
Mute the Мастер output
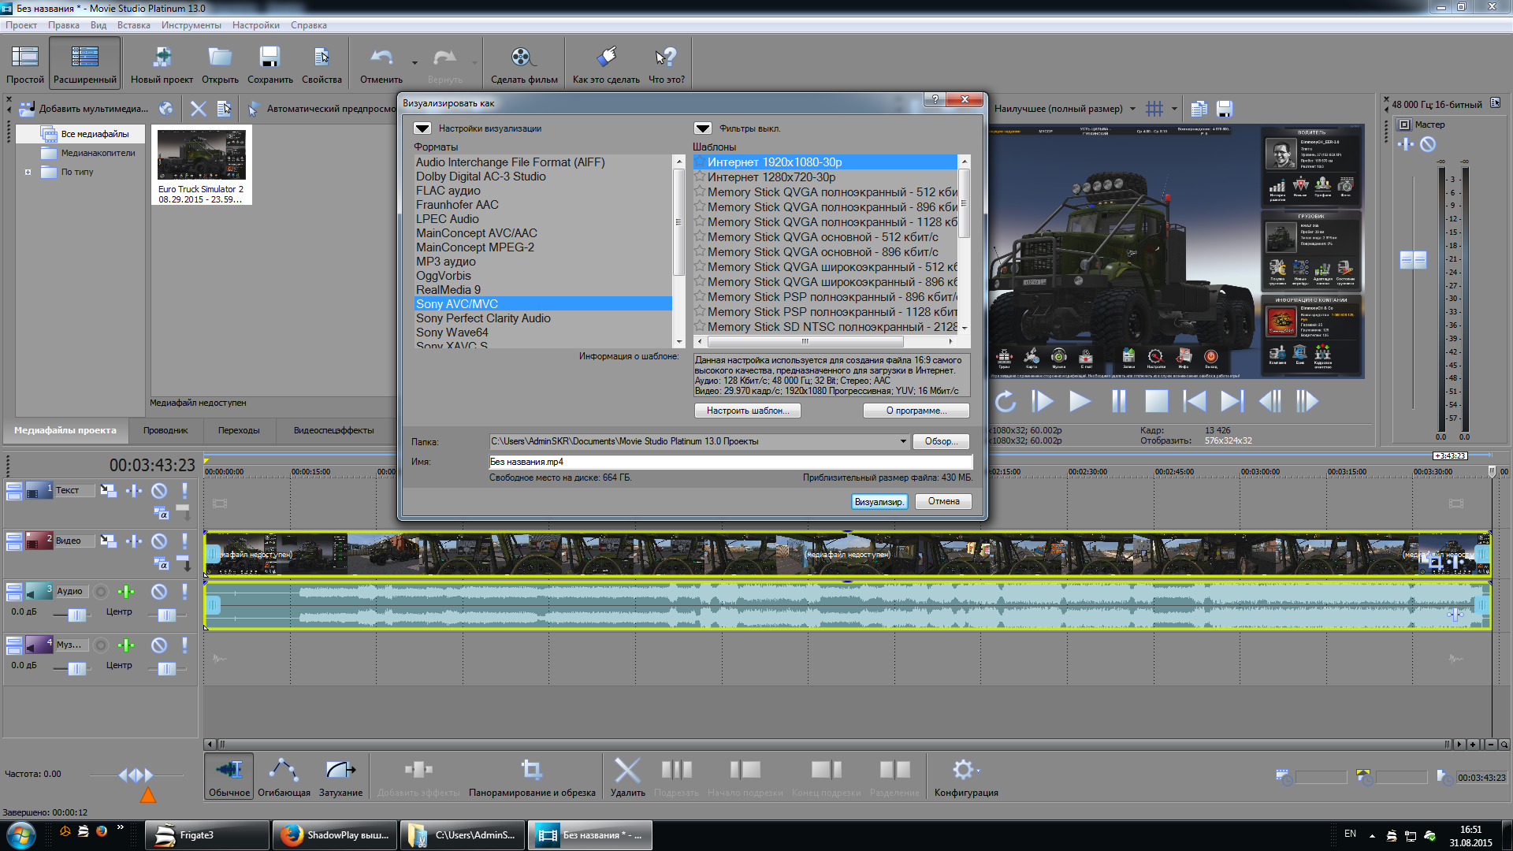click(1428, 144)
